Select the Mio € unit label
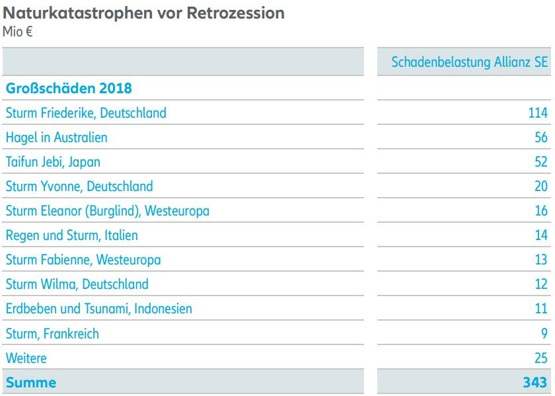 (17, 32)
